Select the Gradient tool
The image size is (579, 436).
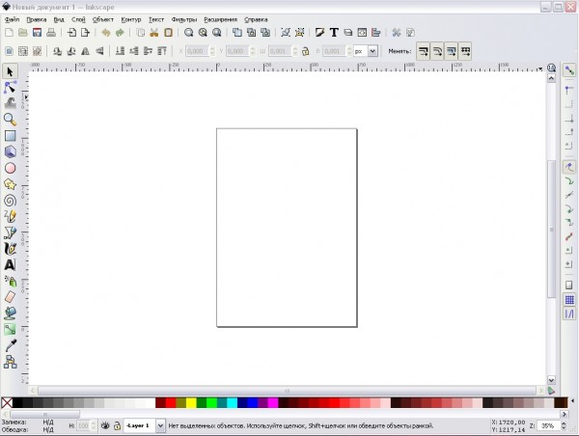[x=10, y=329]
